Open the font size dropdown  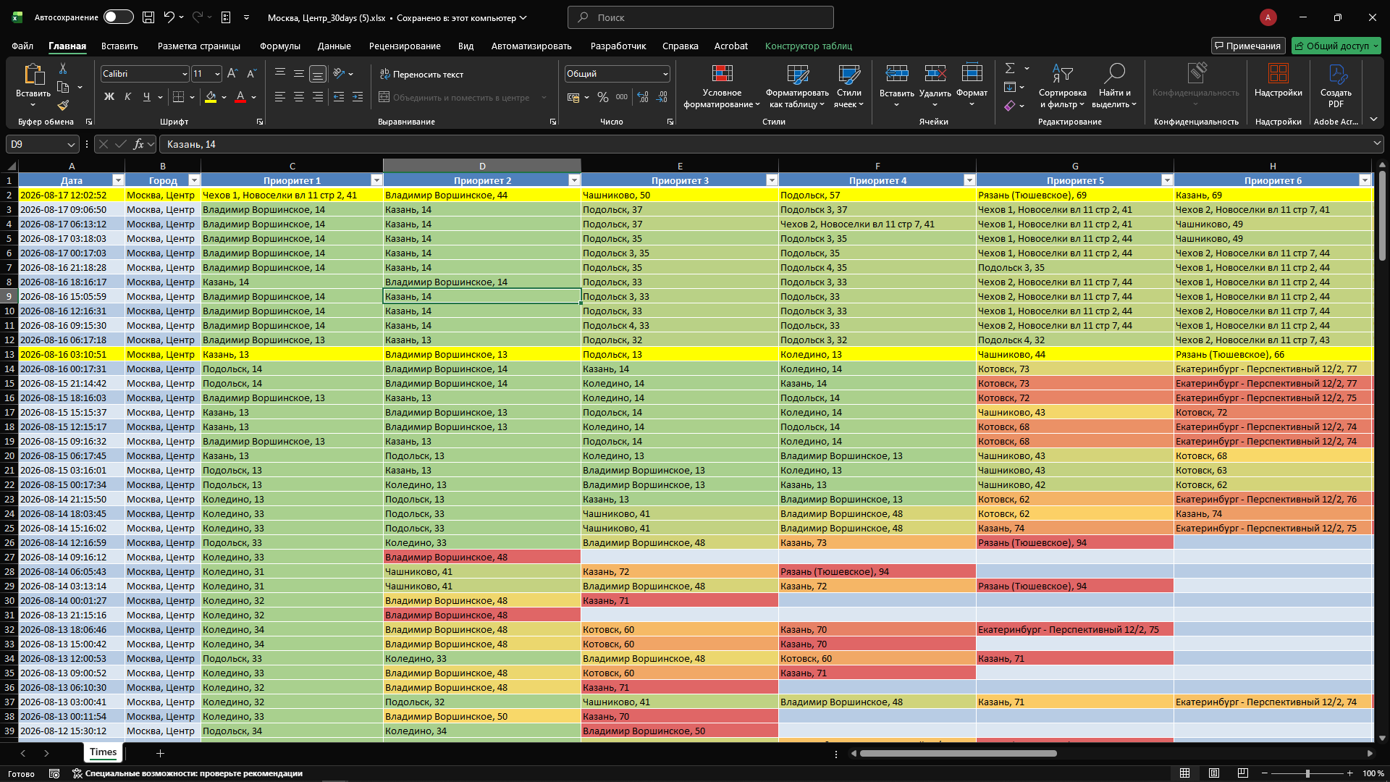click(216, 74)
